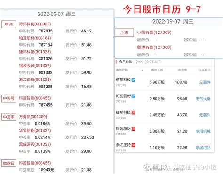Click payment amount 10940元

(47, 170)
